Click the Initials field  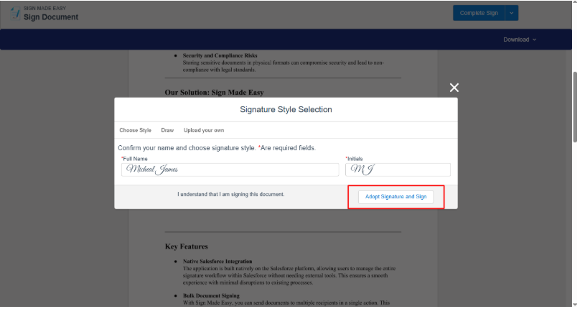point(398,170)
